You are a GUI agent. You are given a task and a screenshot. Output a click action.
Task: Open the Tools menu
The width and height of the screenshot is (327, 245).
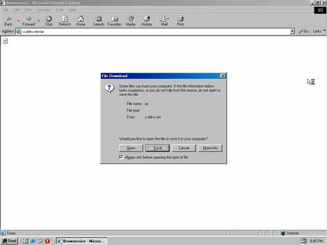pos(60,10)
